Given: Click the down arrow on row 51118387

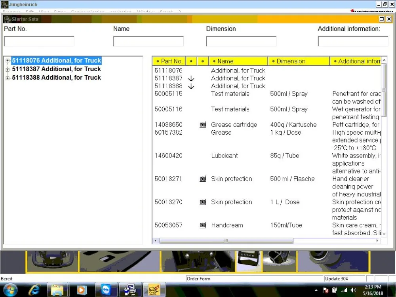Looking at the screenshot, I should 191,78.
